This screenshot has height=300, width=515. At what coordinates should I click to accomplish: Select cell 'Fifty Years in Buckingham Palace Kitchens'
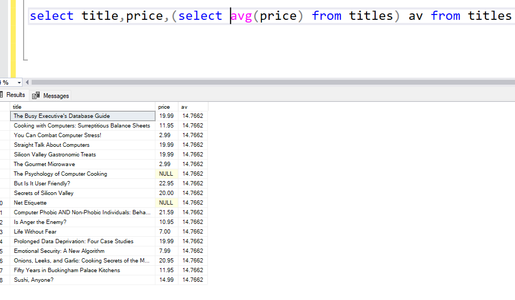click(x=83, y=270)
